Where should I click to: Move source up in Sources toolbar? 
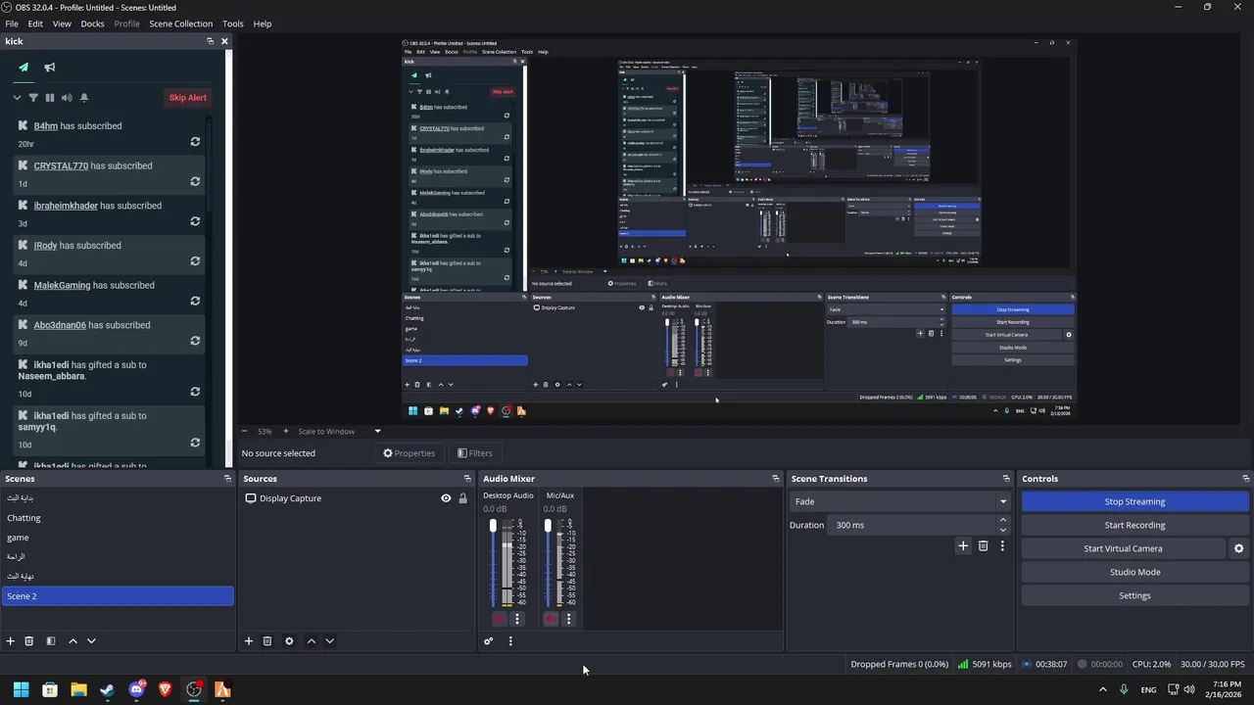pos(312,641)
